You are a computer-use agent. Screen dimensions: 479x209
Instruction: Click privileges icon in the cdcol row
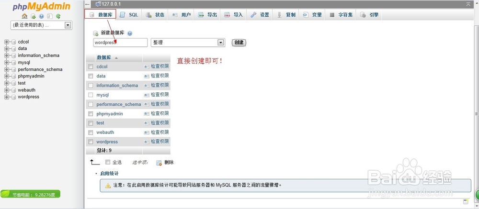tap(147, 66)
